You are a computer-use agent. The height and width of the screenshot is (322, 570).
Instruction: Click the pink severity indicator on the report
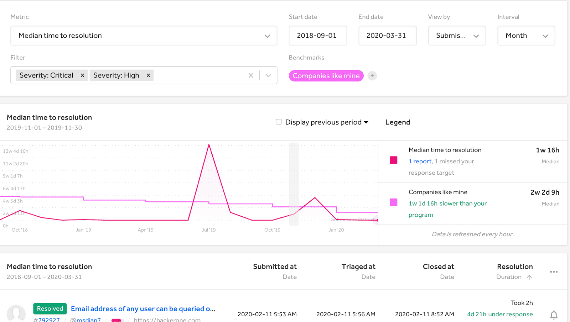pos(116,320)
